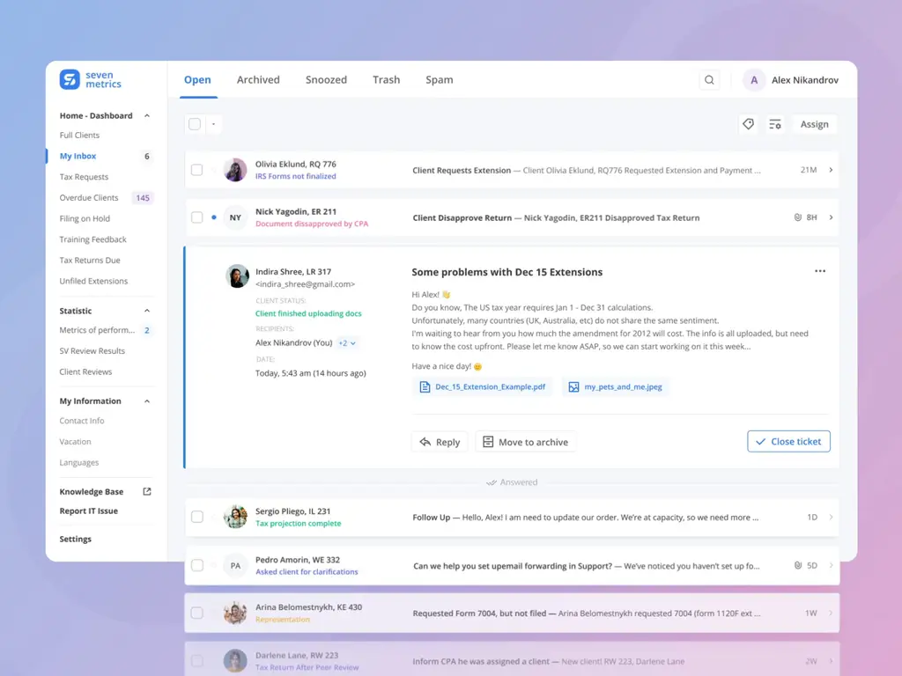Click the external link icon beside Knowledge Base
902x676 pixels.
point(147,492)
